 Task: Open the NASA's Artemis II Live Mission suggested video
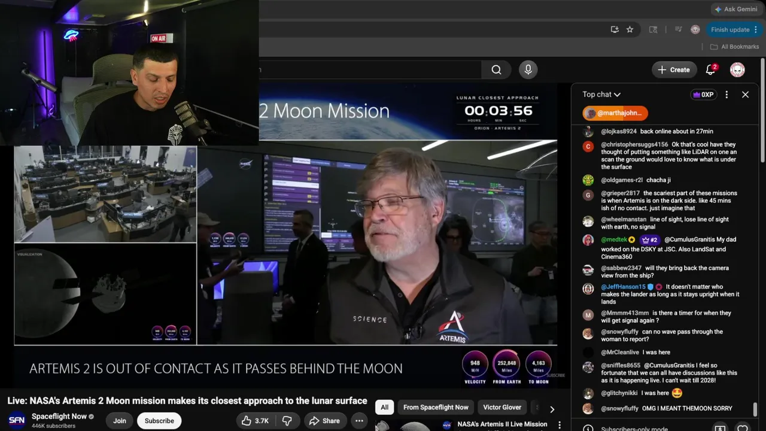(502, 424)
